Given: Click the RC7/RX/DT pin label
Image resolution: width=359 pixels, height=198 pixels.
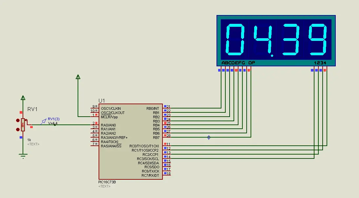Looking at the screenshot, I should coord(150,175).
